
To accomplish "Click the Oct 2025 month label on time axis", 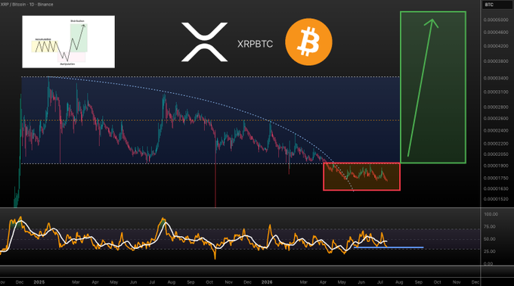I will [209, 282].
